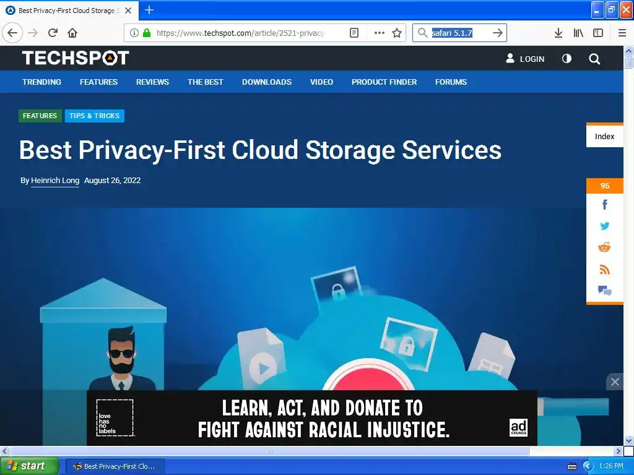This screenshot has height=475, width=634.
Task: Expand the Index side panel
Action: click(x=604, y=136)
